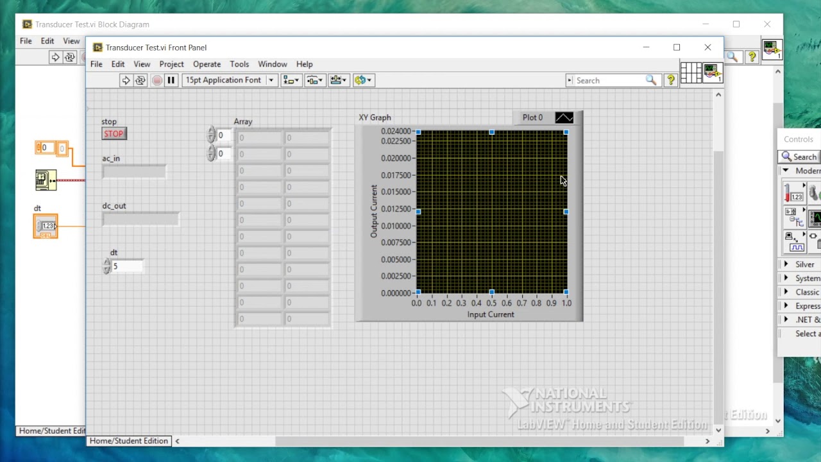Click the VI icon in Front Panel corner

[x=713, y=73]
